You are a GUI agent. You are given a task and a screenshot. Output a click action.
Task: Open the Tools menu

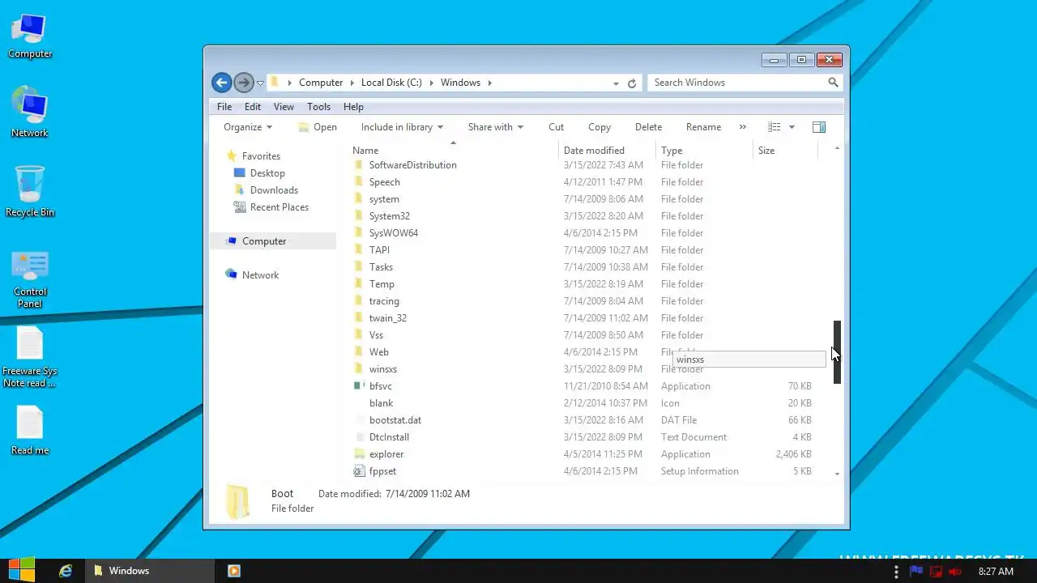click(318, 107)
